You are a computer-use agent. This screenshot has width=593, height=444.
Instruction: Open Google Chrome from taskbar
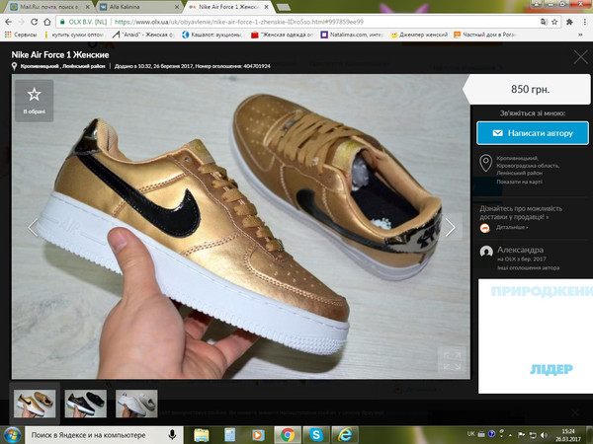pyautogui.click(x=287, y=435)
